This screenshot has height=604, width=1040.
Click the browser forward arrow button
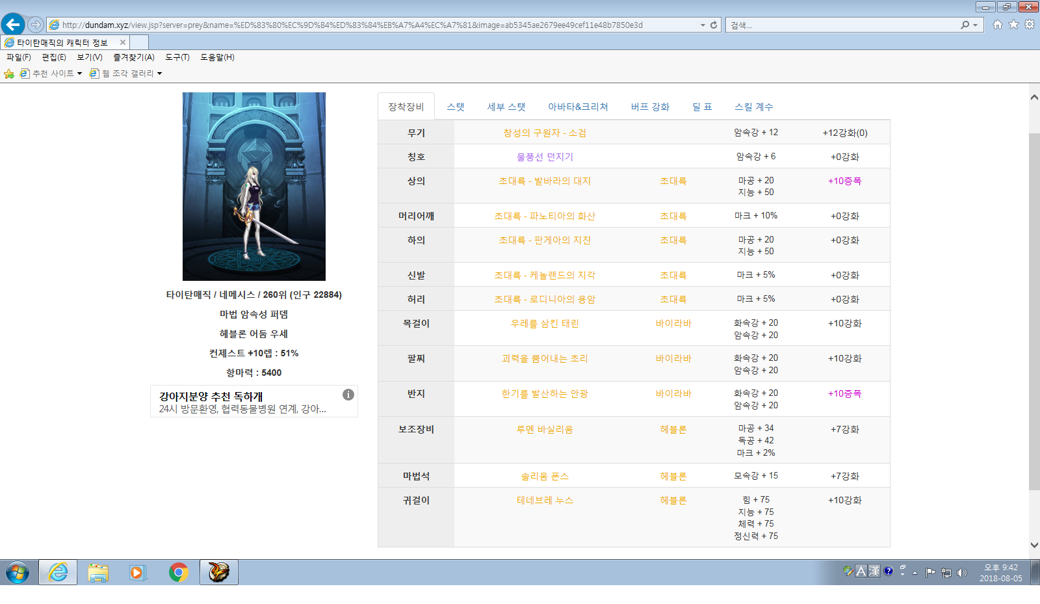[36, 25]
